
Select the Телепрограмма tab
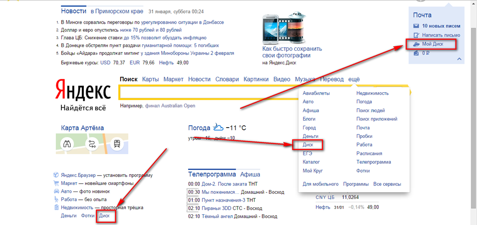[212, 175]
